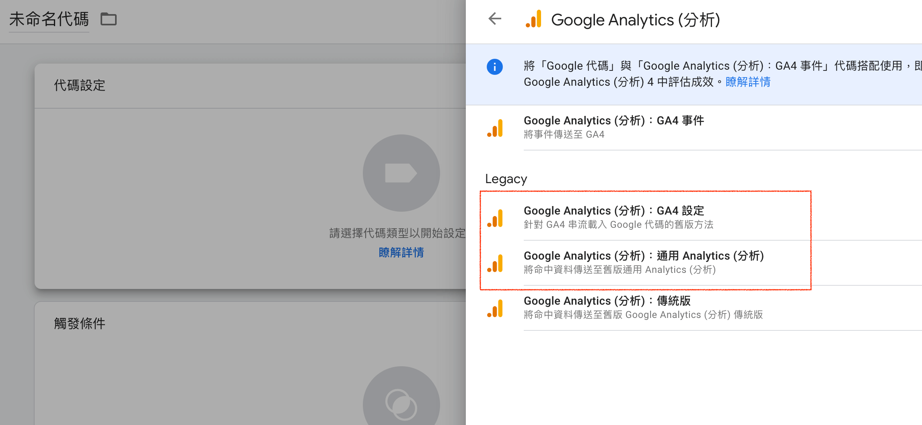The width and height of the screenshot is (922, 425).
Task: Click the Google Analytics logo in the header
Action: coord(534,19)
